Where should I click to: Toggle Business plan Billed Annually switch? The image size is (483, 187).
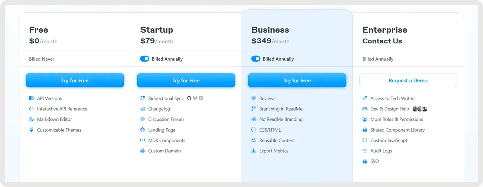pos(256,59)
